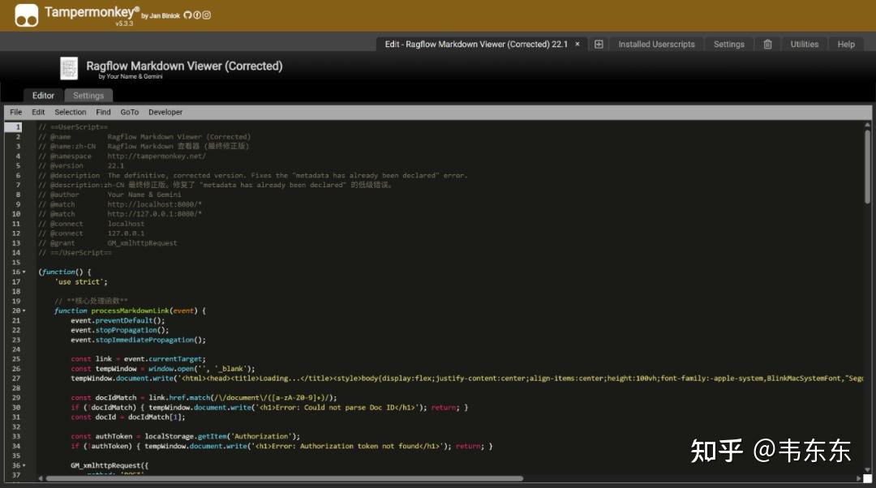Open the Developer menu
Viewport: 876px width, 488px height.
pyautogui.click(x=165, y=112)
